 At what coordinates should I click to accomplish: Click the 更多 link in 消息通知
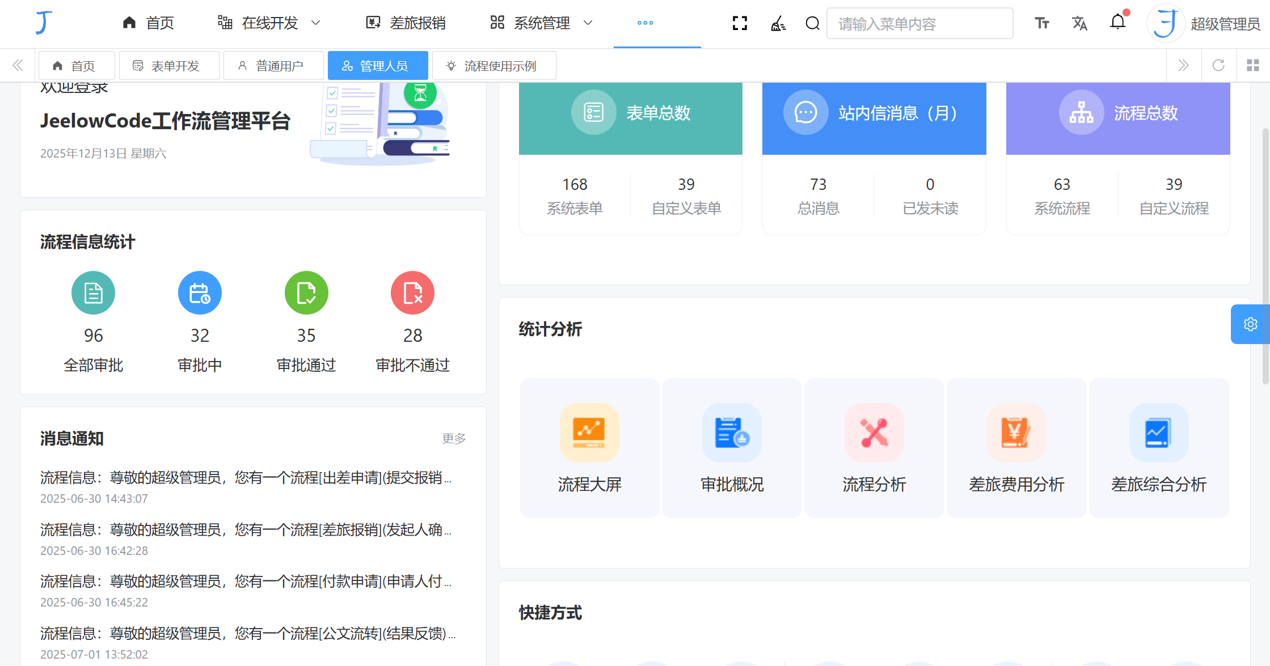453,438
